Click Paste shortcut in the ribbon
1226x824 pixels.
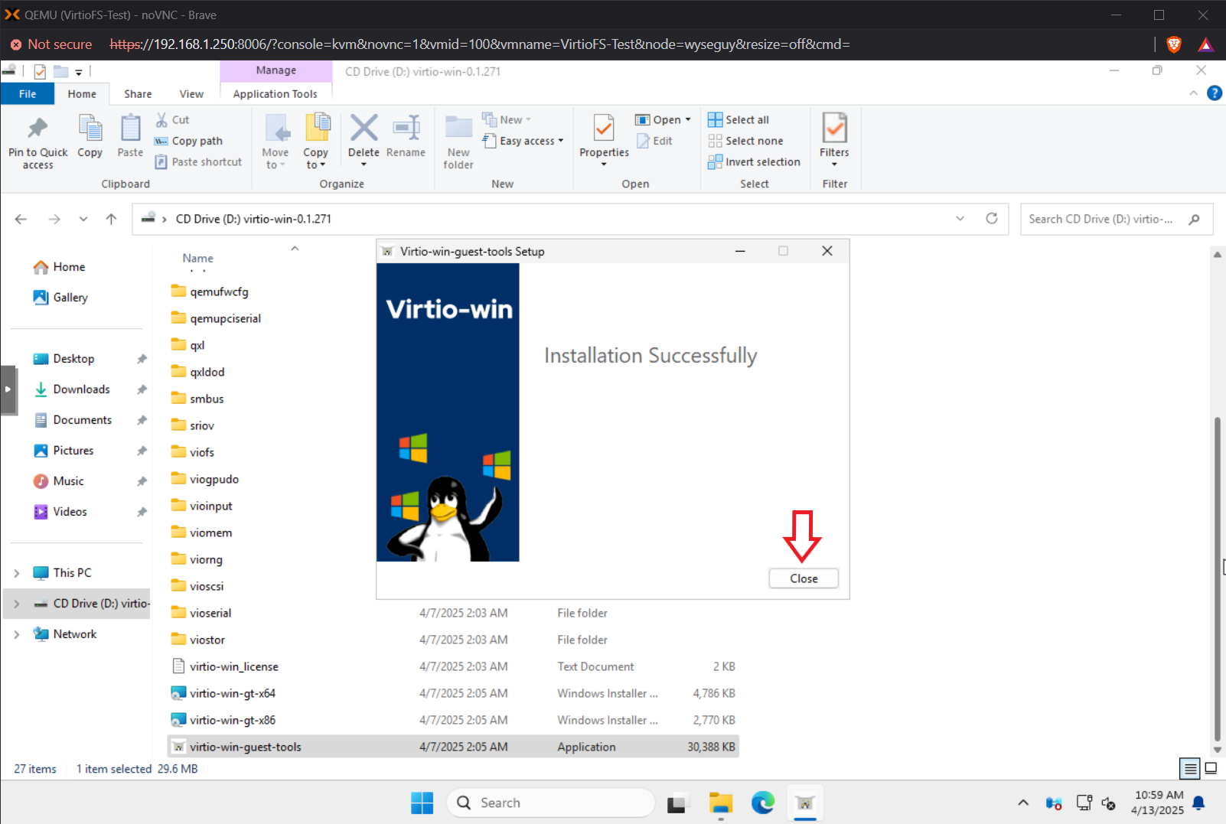198,161
